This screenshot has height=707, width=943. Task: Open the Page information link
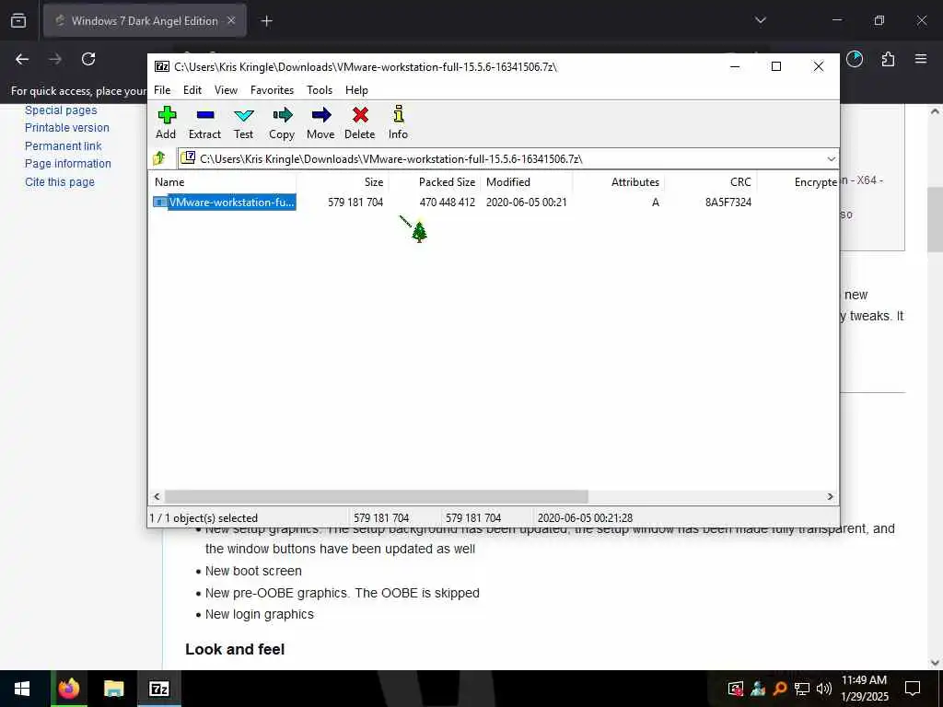pos(68,164)
